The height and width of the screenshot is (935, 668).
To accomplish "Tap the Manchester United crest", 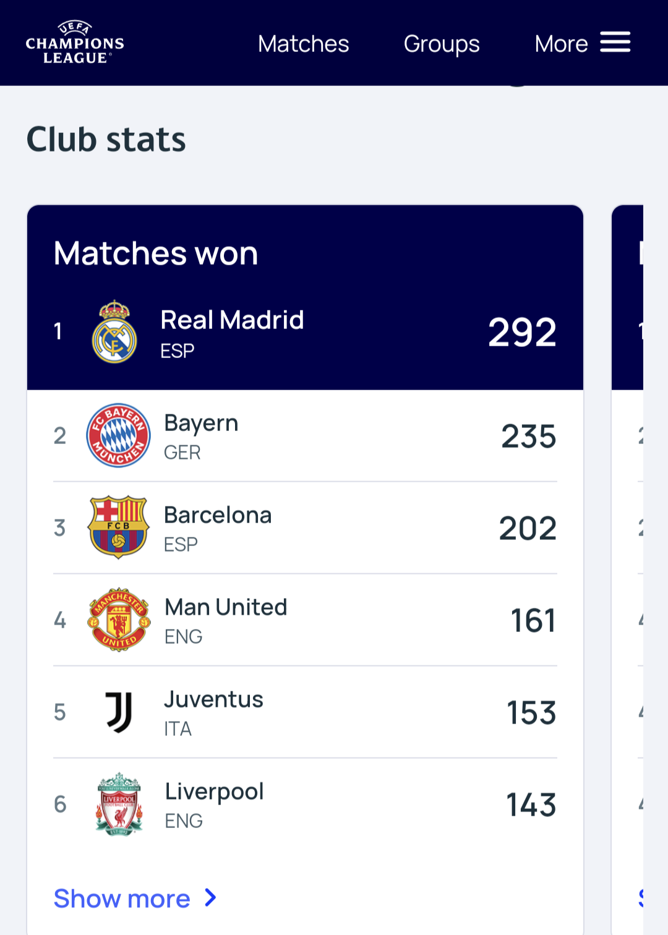I will [x=119, y=620].
